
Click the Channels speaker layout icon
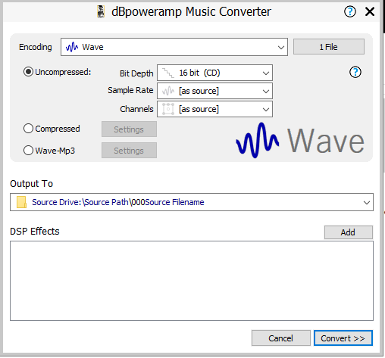click(168, 109)
